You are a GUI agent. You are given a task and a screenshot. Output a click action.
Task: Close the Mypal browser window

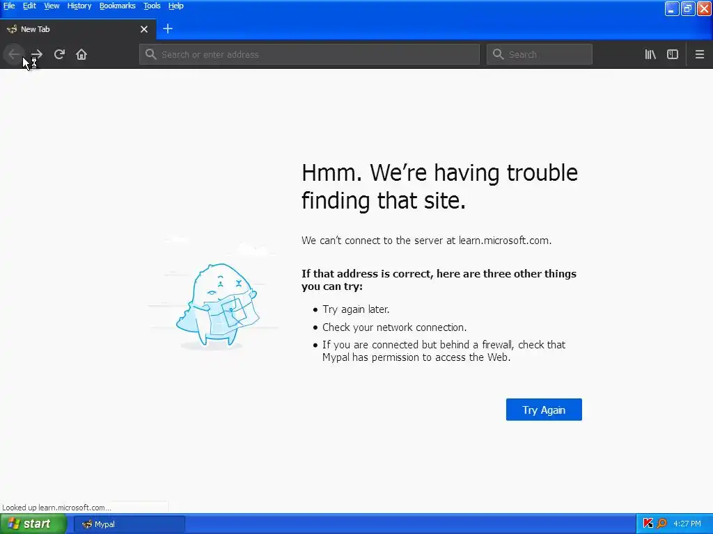[x=704, y=8]
